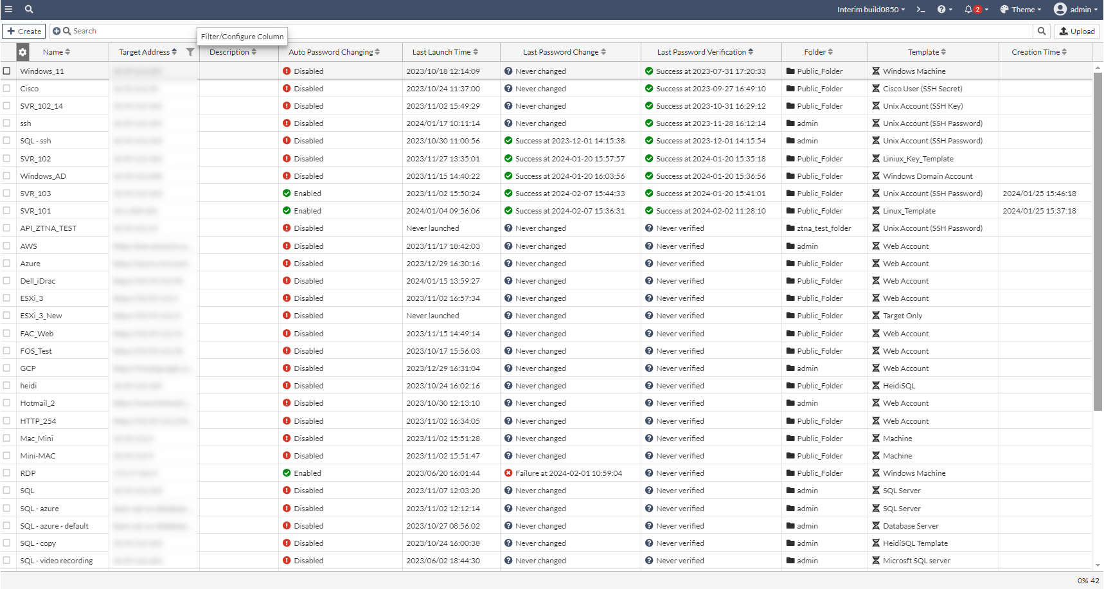The height and width of the screenshot is (589, 1104).
Task: Click green Enabled status icon for SVR_103
Action: (x=287, y=194)
